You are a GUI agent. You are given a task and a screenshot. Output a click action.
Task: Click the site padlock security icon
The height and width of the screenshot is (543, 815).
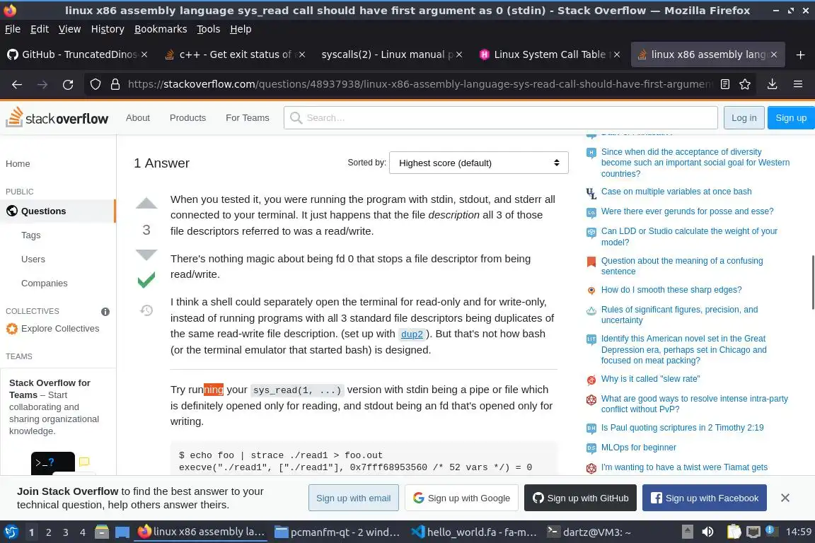115,84
